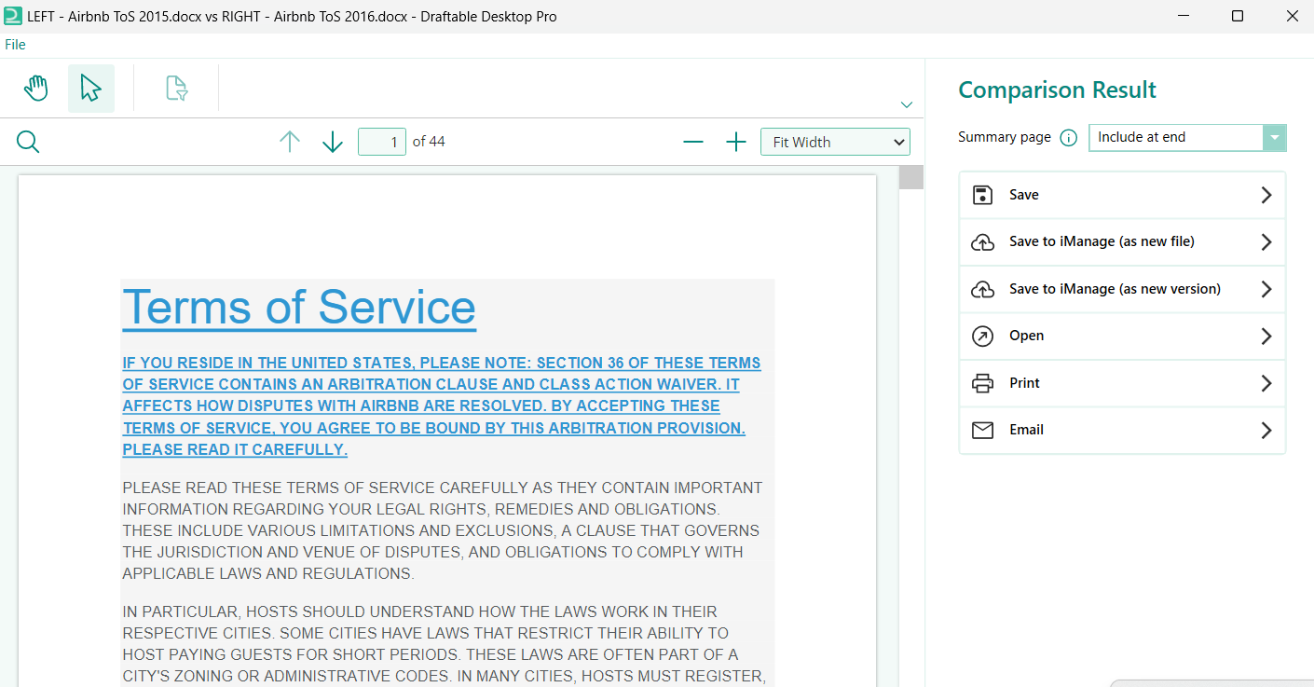Click the Print row
Viewport: 1314px width, 687px height.
point(1122,383)
